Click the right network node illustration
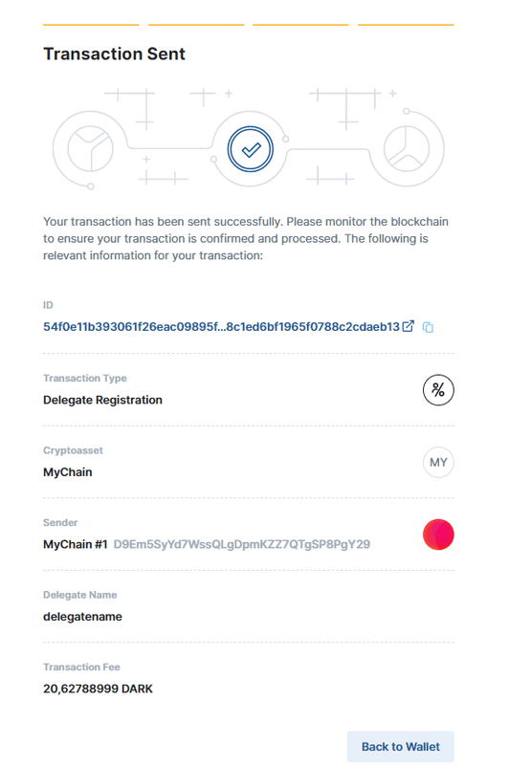 [x=407, y=149]
